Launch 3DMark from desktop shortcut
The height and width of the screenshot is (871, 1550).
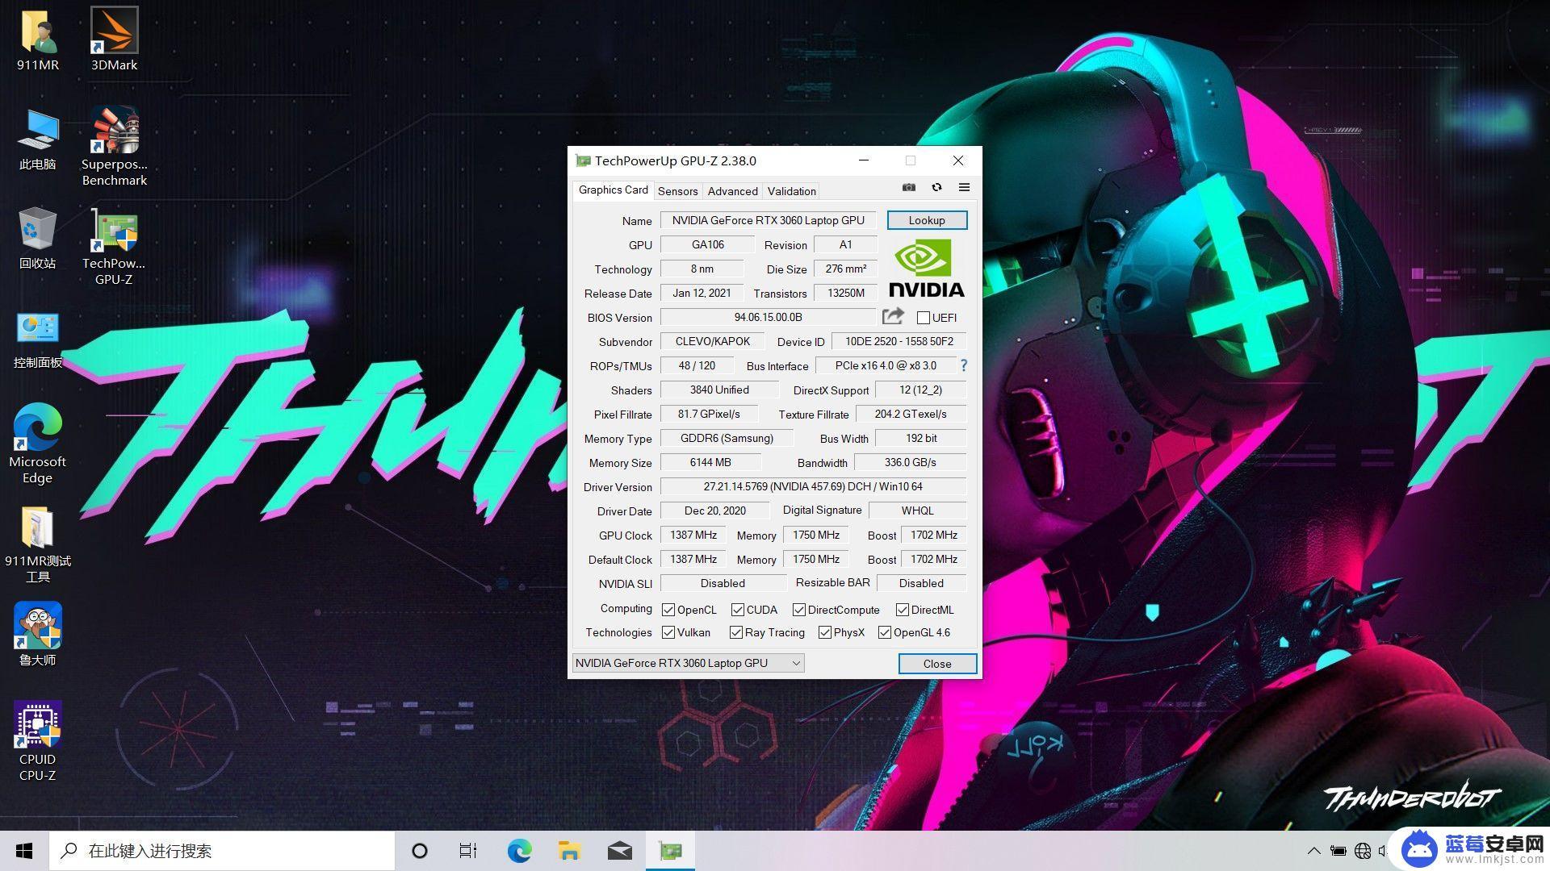114,40
